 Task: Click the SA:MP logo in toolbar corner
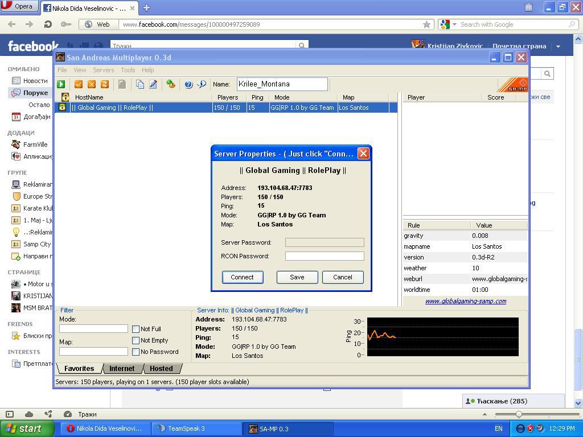[513, 85]
